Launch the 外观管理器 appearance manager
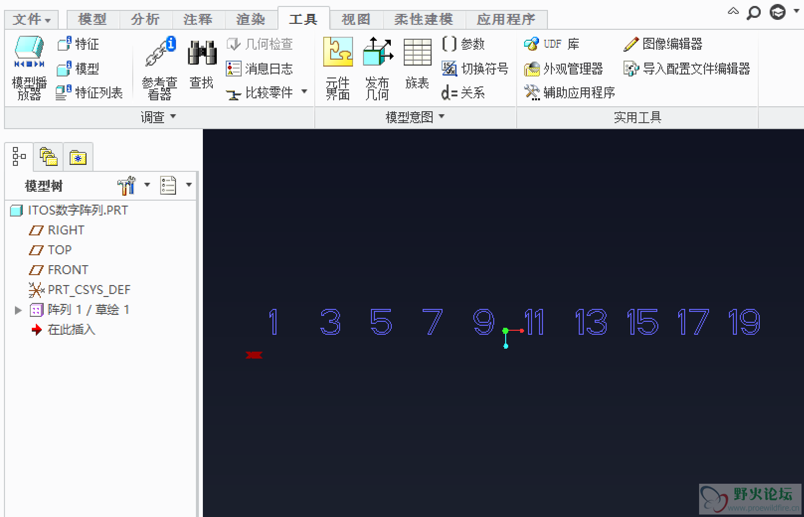Viewport: 804px width, 517px height. (563, 69)
